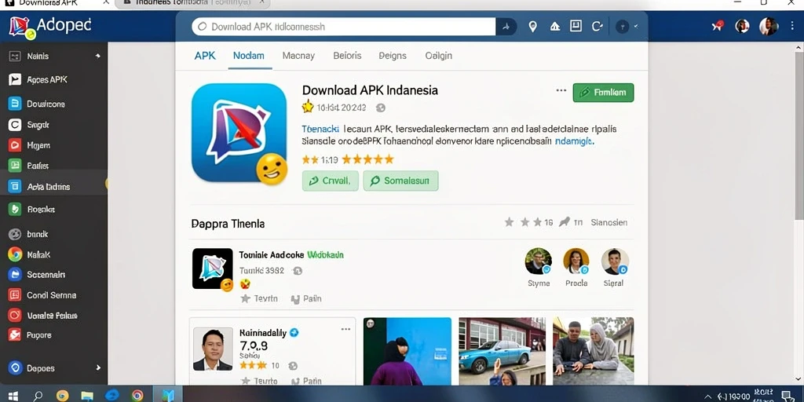This screenshot has width=804, height=402.
Task: Click the location pin icon
Action: (x=533, y=27)
